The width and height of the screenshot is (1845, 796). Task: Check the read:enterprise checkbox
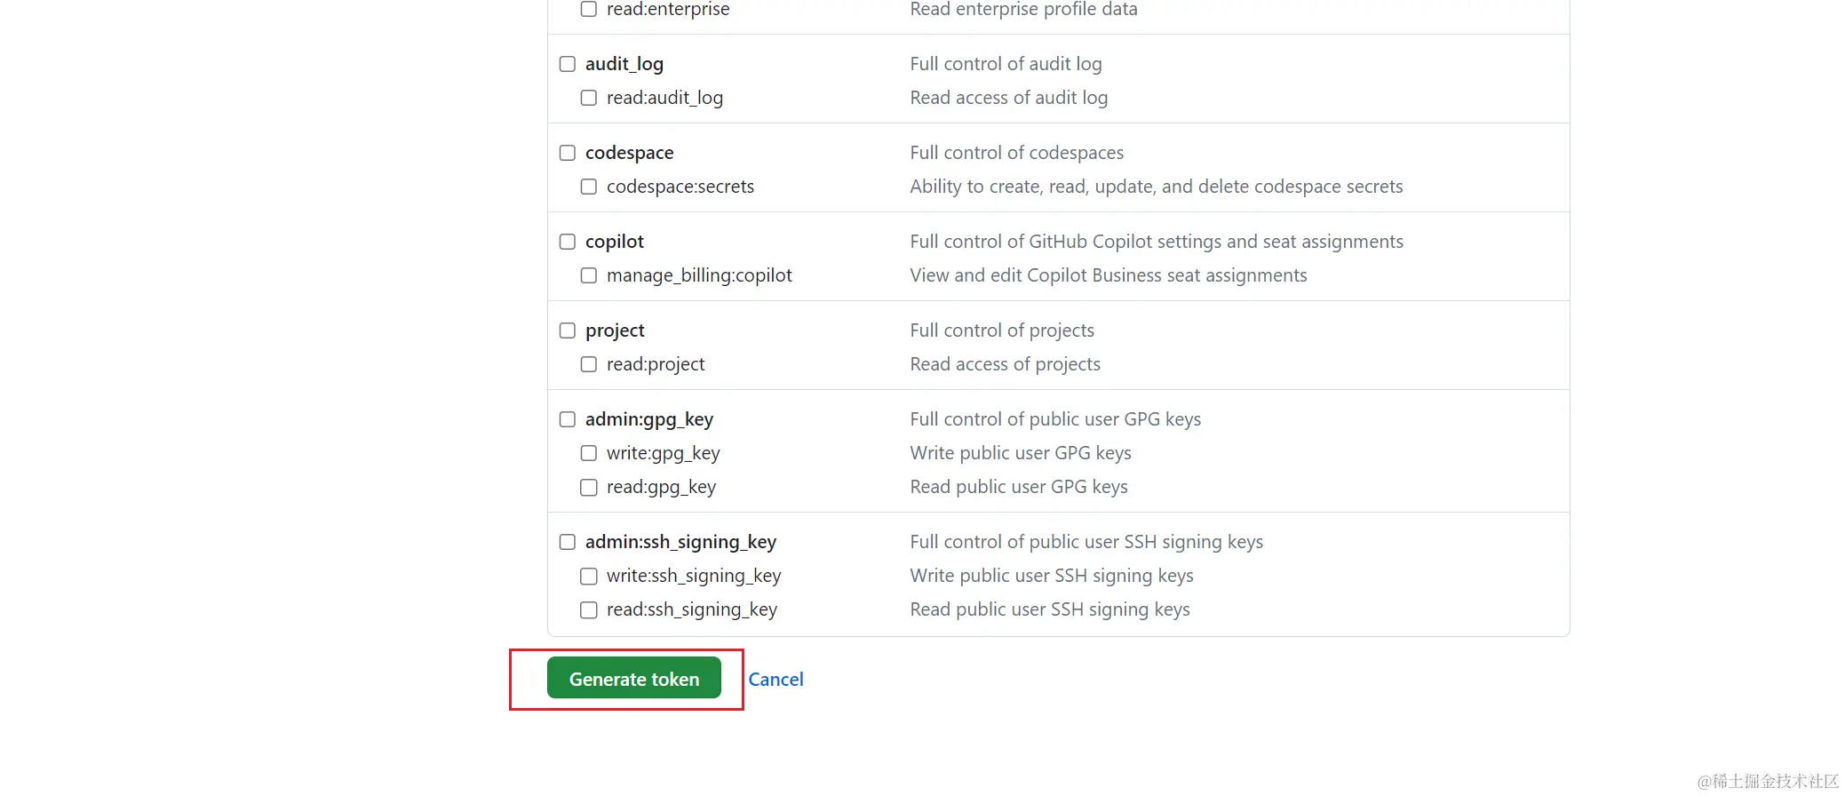coord(589,9)
